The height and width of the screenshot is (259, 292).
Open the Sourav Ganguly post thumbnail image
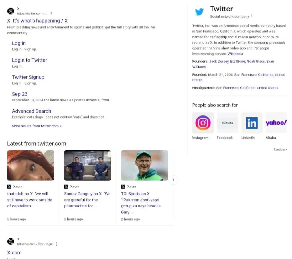pyautogui.click(x=88, y=166)
